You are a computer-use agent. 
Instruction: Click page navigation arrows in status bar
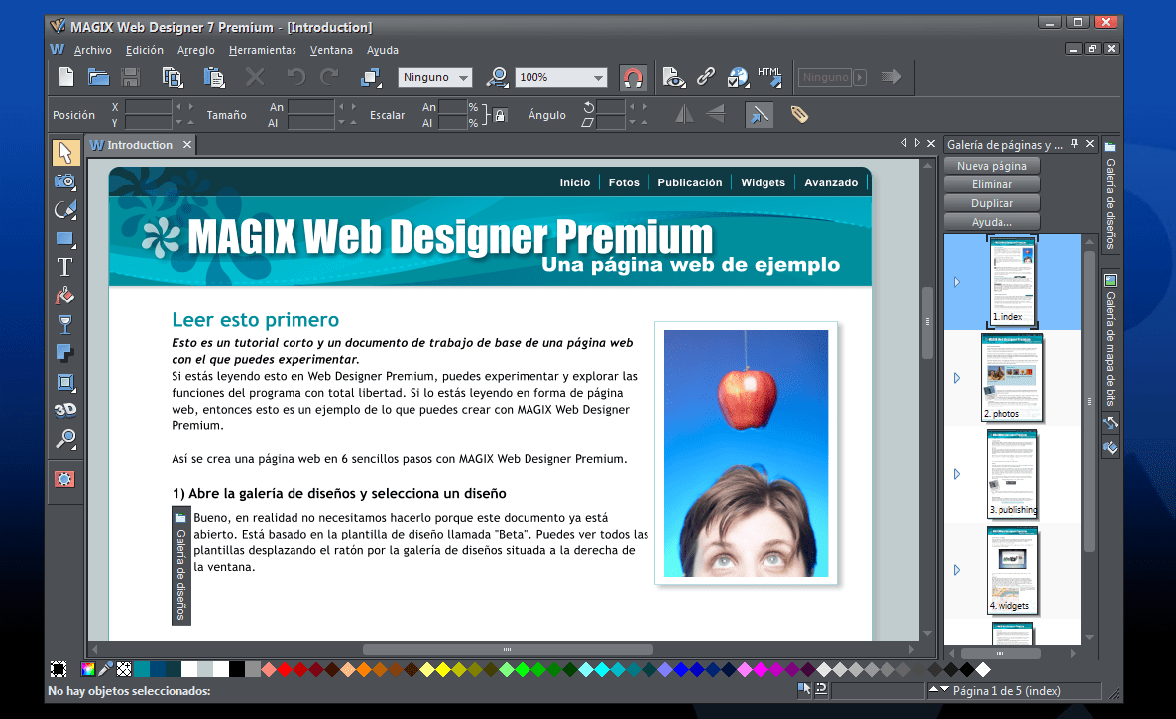[939, 690]
